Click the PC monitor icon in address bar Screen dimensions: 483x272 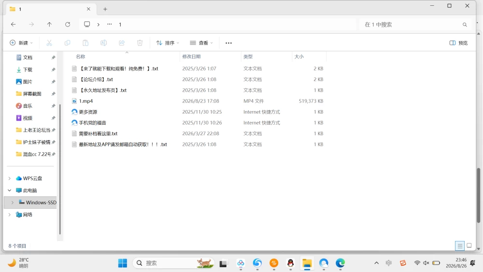pyautogui.click(x=87, y=24)
